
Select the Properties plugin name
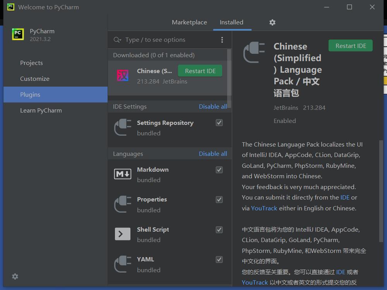[x=152, y=200]
